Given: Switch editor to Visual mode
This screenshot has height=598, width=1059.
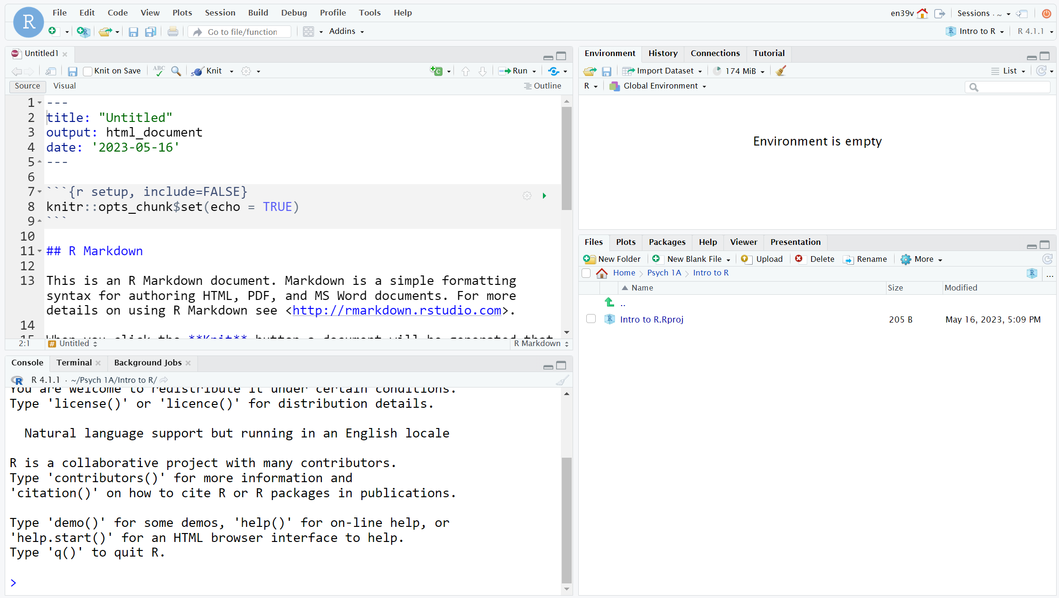Looking at the screenshot, I should point(65,86).
